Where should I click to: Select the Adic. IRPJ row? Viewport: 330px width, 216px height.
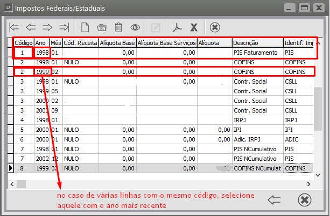pos(256,139)
